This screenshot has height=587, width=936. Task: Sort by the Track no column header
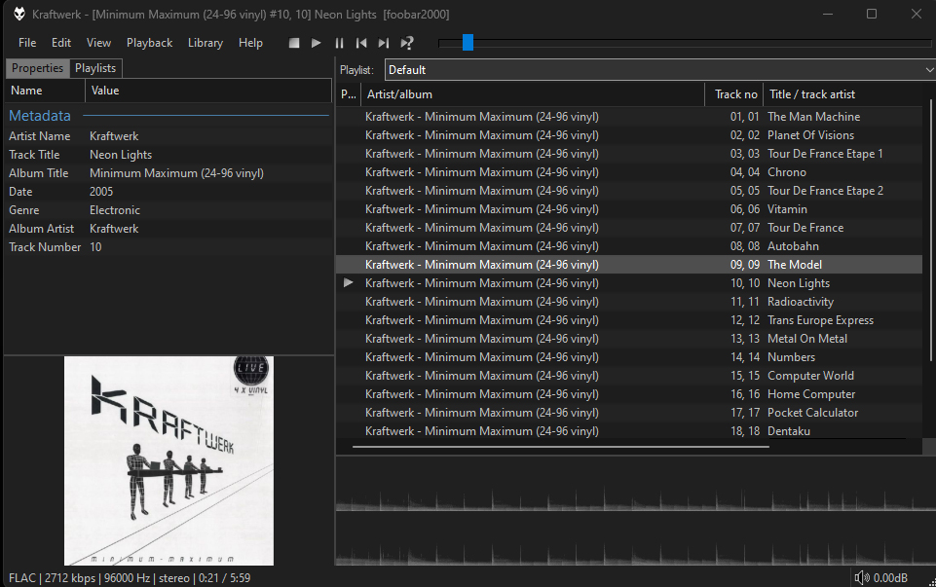pos(734,94)
